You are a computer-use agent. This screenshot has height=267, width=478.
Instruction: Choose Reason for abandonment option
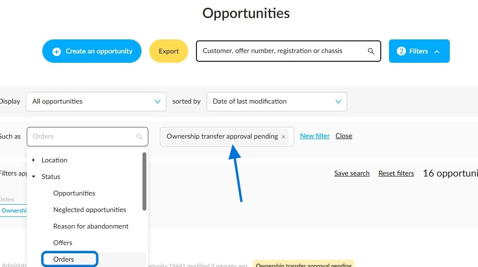point(91,226)
